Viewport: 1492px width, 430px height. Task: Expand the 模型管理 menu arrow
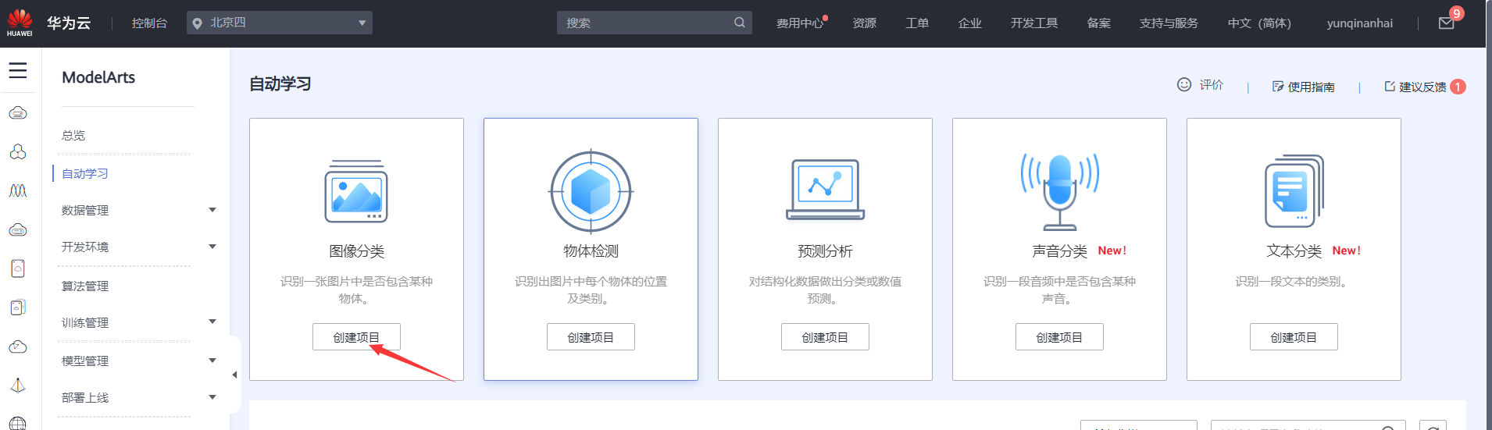click(212, 361)
